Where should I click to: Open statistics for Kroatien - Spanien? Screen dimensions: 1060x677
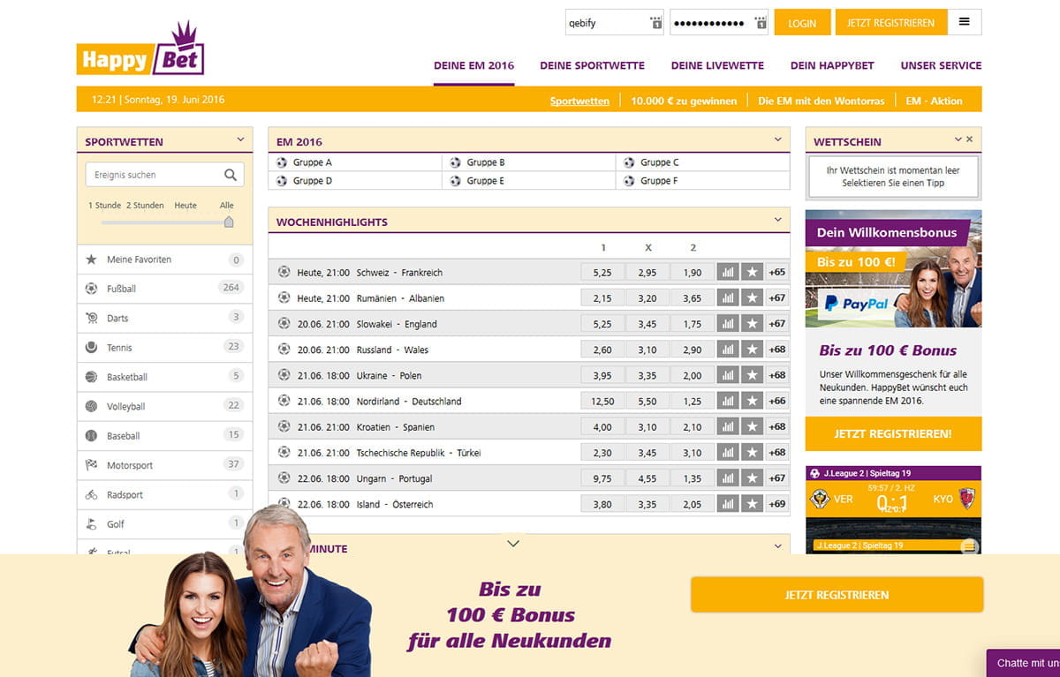[x=728, y=426]
